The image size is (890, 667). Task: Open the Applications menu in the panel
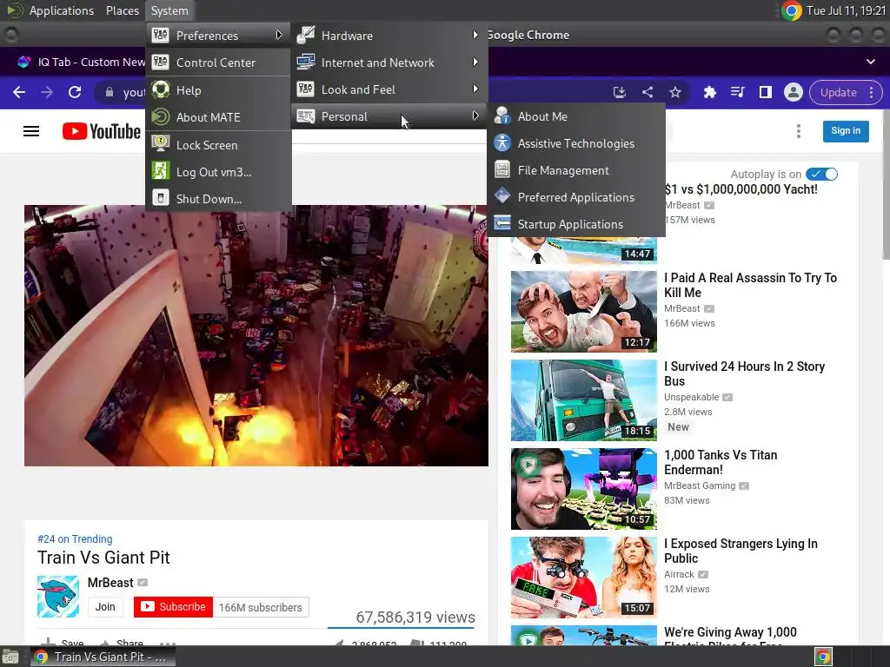pos(62,10)
